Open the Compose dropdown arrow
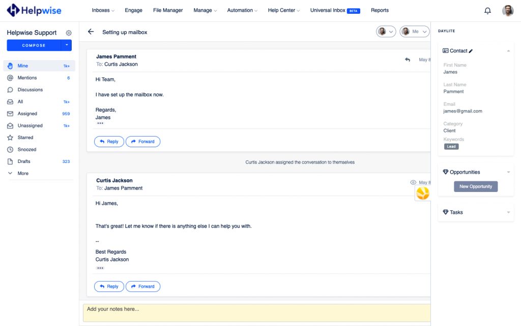The image size is (521, 326). click(66, 45)
